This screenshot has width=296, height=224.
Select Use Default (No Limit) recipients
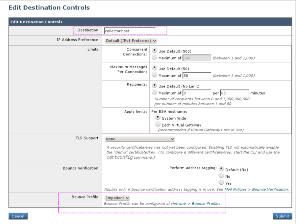[154, 86]
